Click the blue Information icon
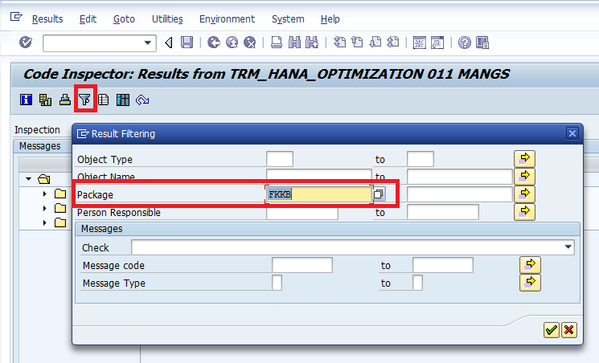Screen dimensions: 599x363 25,100
